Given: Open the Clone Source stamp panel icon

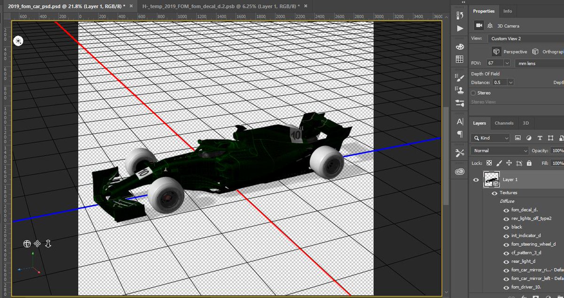Looking at the screenshot, I should [x=460, y=90].
